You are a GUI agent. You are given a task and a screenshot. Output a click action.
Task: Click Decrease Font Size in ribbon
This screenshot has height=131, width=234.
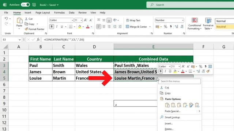pyautogui.click(x=91, y=20)
